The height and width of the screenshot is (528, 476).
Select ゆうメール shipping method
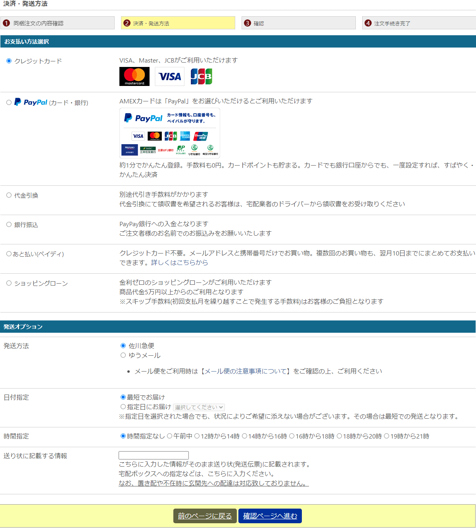tap(123, 355)
